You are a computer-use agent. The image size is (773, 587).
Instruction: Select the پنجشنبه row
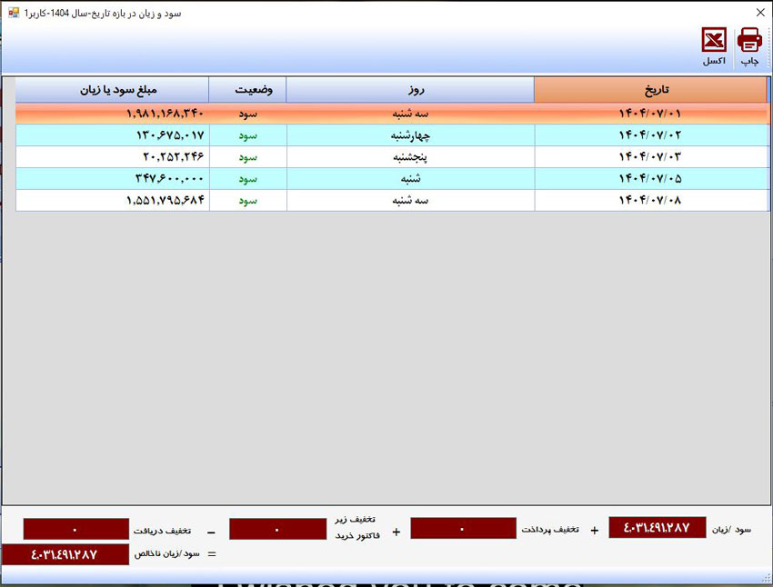pyautogui.click(x=393, y=156)
